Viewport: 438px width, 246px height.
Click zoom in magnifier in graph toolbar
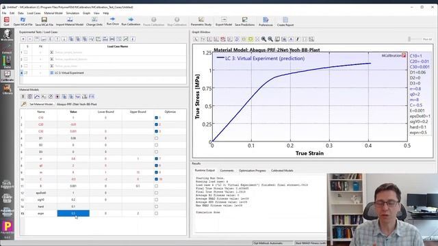[263, 40]
